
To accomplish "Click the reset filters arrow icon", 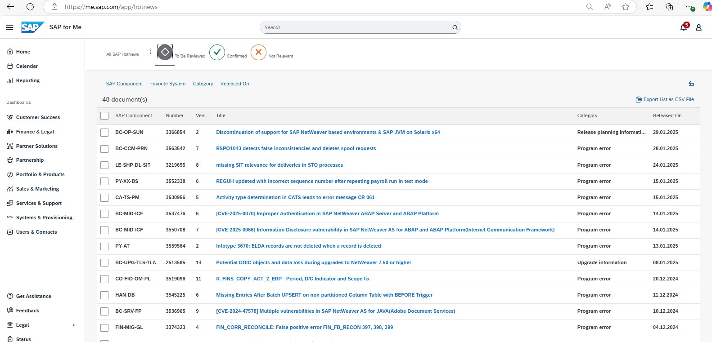I will click(691, 84).
